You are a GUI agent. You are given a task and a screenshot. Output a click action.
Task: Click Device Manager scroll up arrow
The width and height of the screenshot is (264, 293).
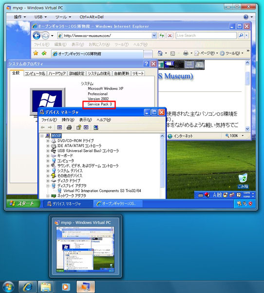point(162,136)
